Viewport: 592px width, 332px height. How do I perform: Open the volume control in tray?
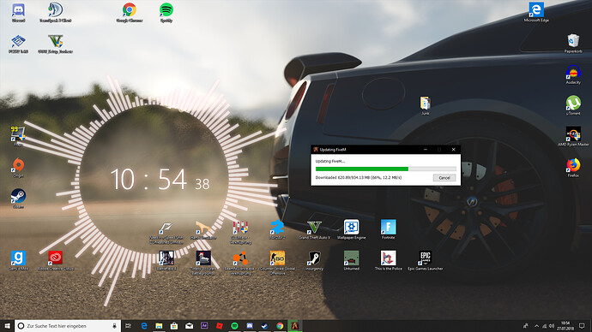(552, 326)
